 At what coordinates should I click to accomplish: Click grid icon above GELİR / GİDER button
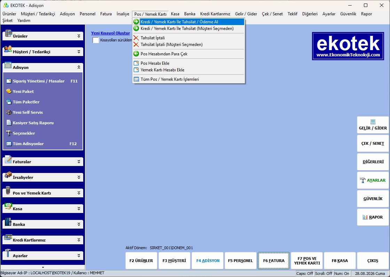pos(373,121)
